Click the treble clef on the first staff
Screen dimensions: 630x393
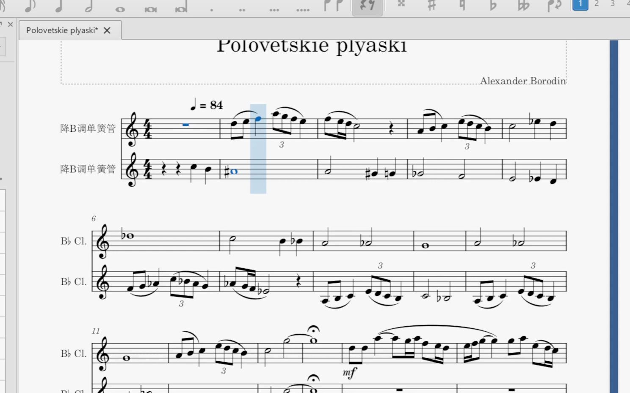(132, 129)
